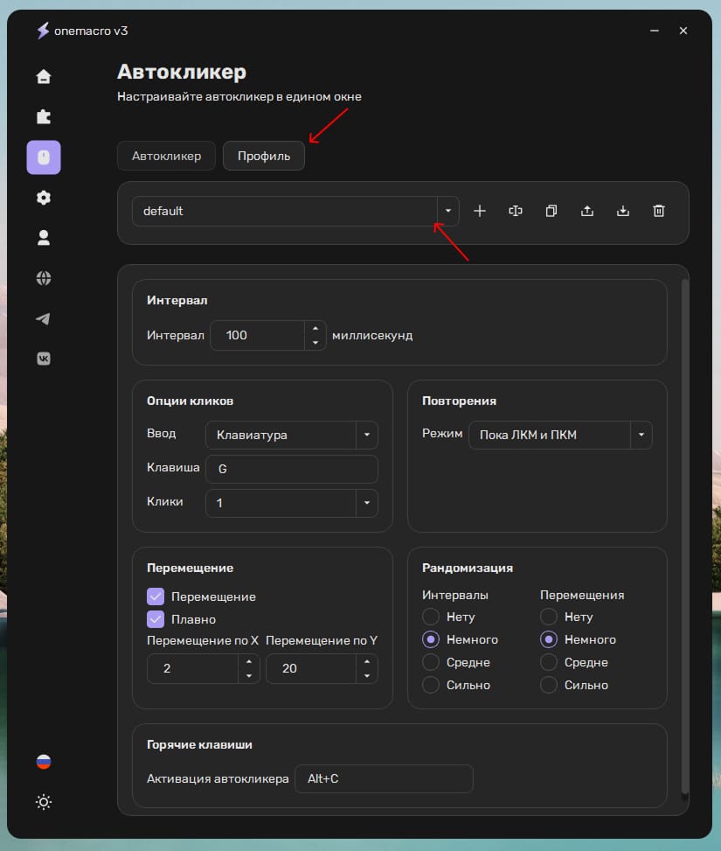Image resolution: width=721 pixels, height=851 pixels.
Task: Click the Telegram icon in sidebar
Action: pos(44,318)
